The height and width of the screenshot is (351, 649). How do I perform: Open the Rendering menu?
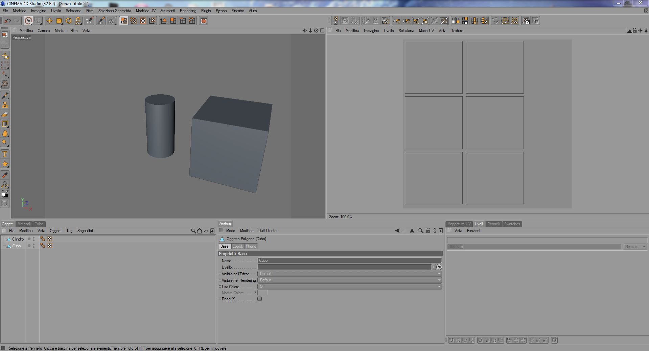[x=188, y=11]
